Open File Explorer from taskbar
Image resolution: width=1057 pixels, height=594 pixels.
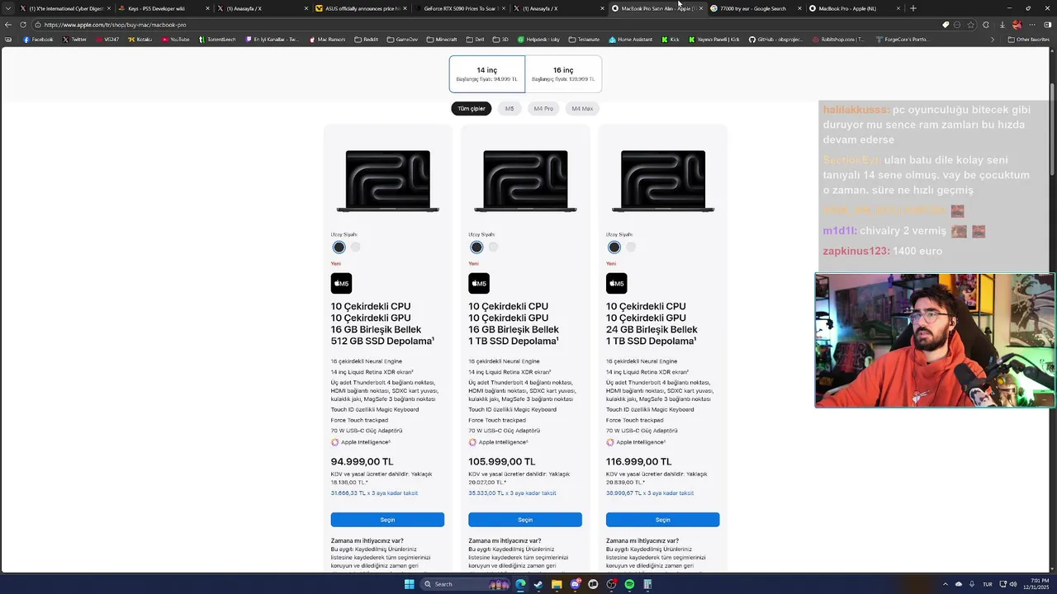557,584
